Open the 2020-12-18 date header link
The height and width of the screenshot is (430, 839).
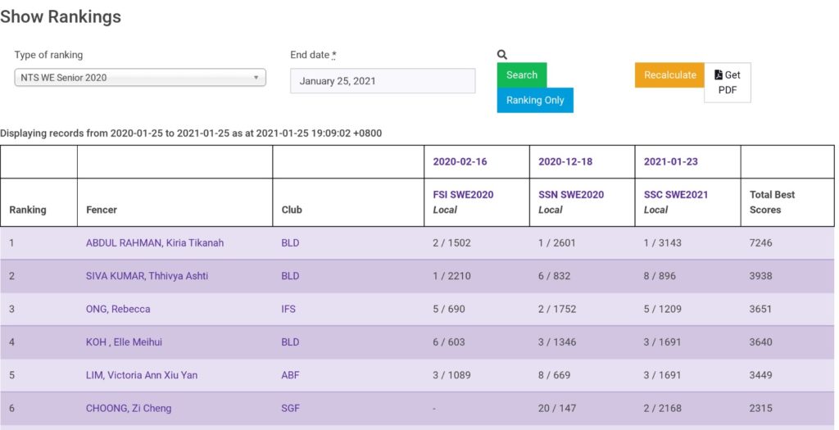pyautogui.click(x=565, y=161)
